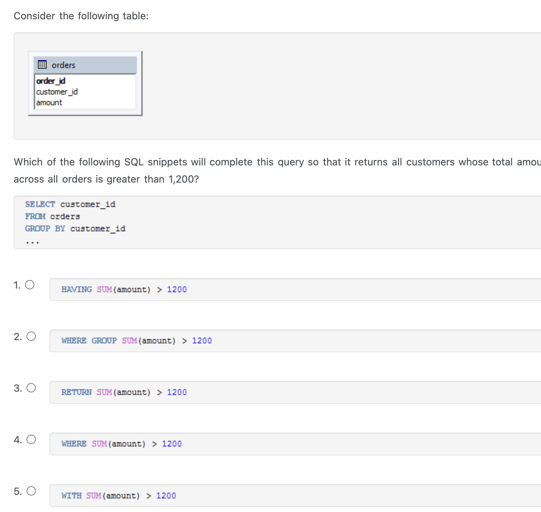Viewport: 541px width, 512px height.
Task: Click the 'FROM orders' query line
Action: pyautogui.click(x=52, y=216)
